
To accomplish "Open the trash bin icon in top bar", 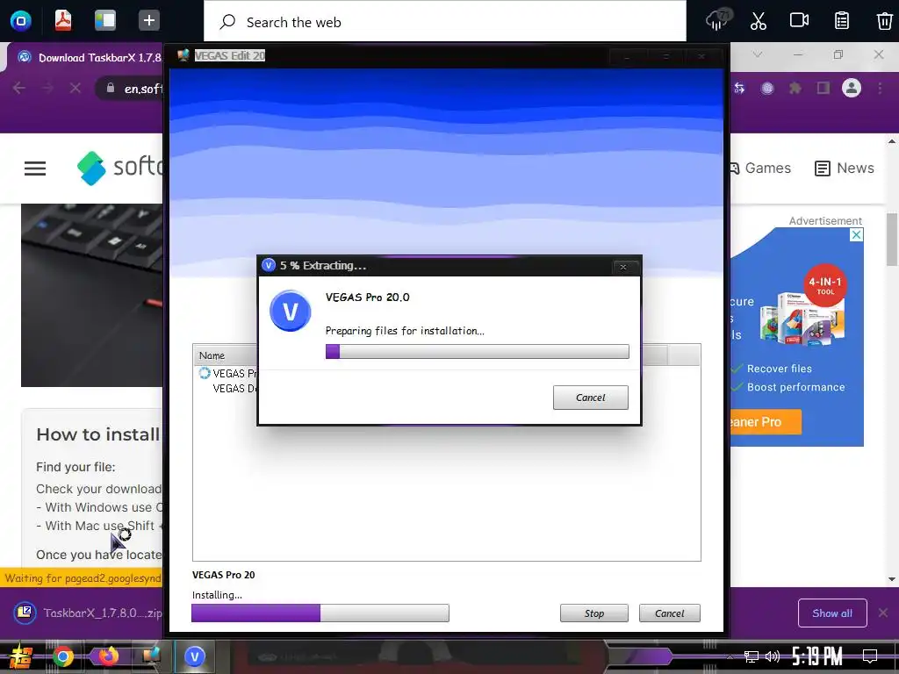I will [884, 21].
